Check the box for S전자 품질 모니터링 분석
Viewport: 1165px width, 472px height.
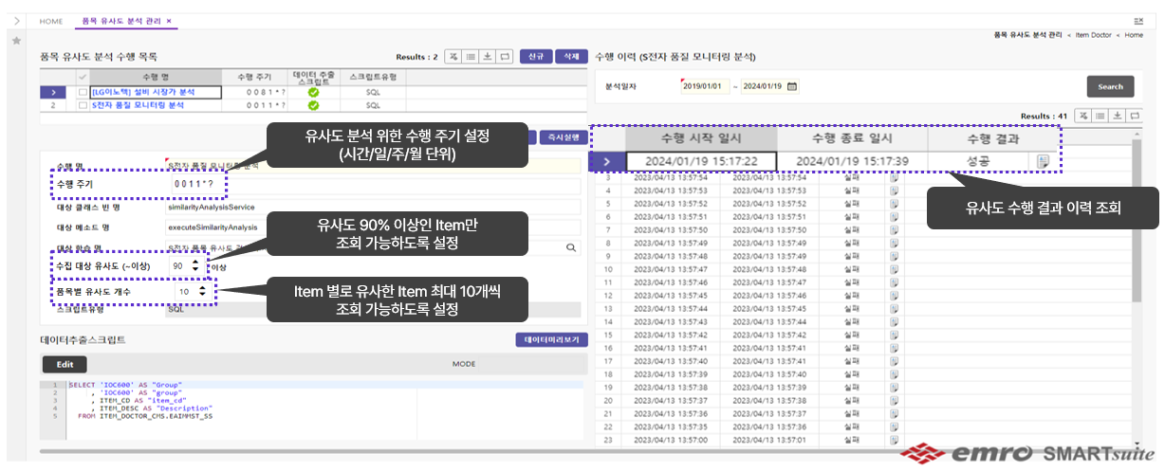tap(84, 105)
